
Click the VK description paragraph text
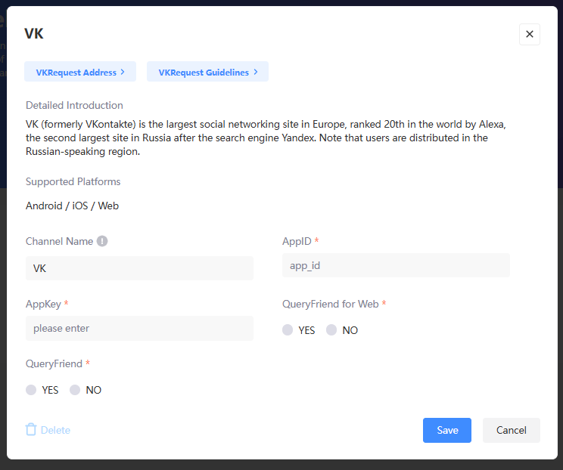pyautogui.click(x=266, y=138)
